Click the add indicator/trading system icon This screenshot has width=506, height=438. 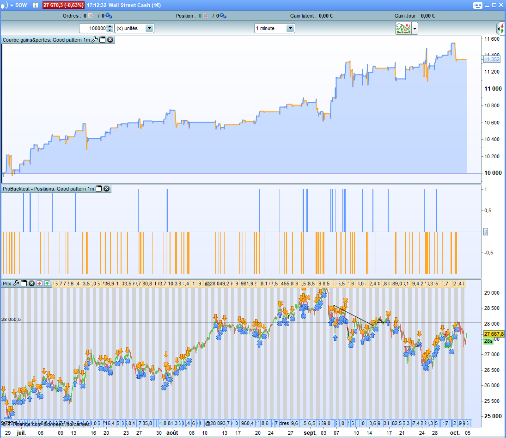(x=403, y=28)
